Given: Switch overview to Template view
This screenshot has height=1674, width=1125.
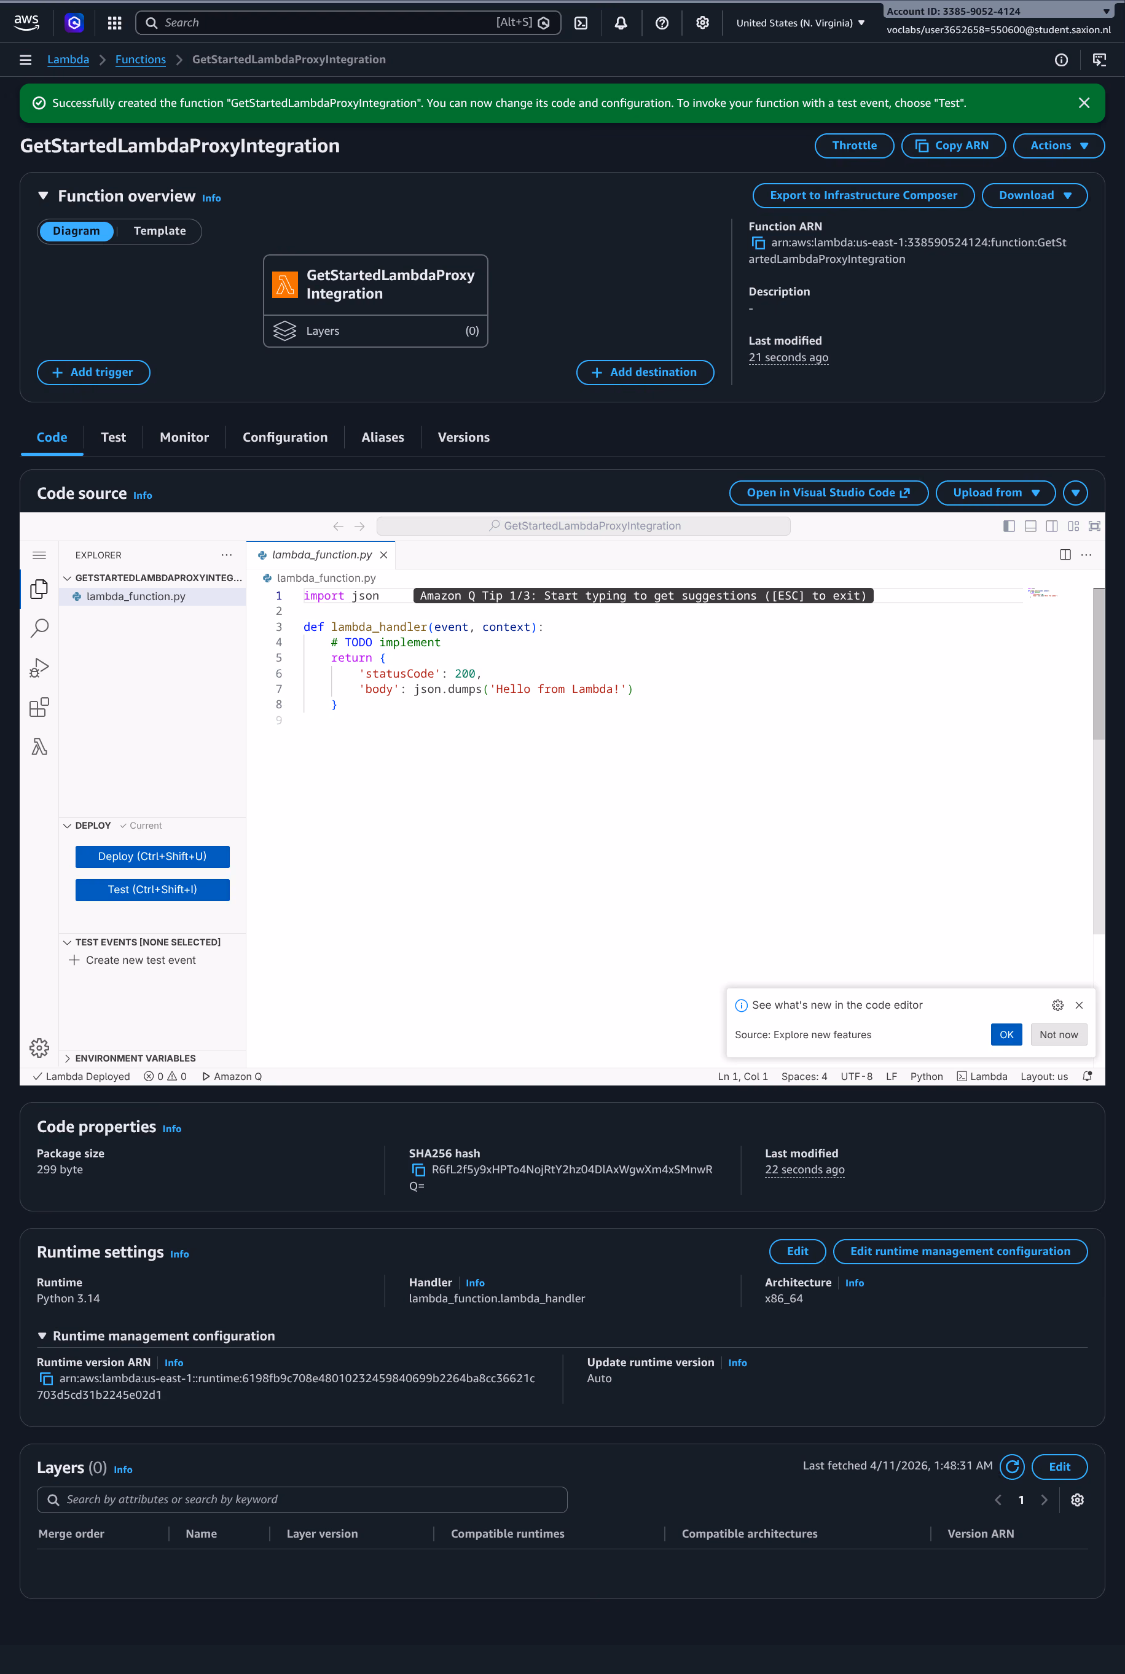Looking at the screenshot, I should click(159, 231).
